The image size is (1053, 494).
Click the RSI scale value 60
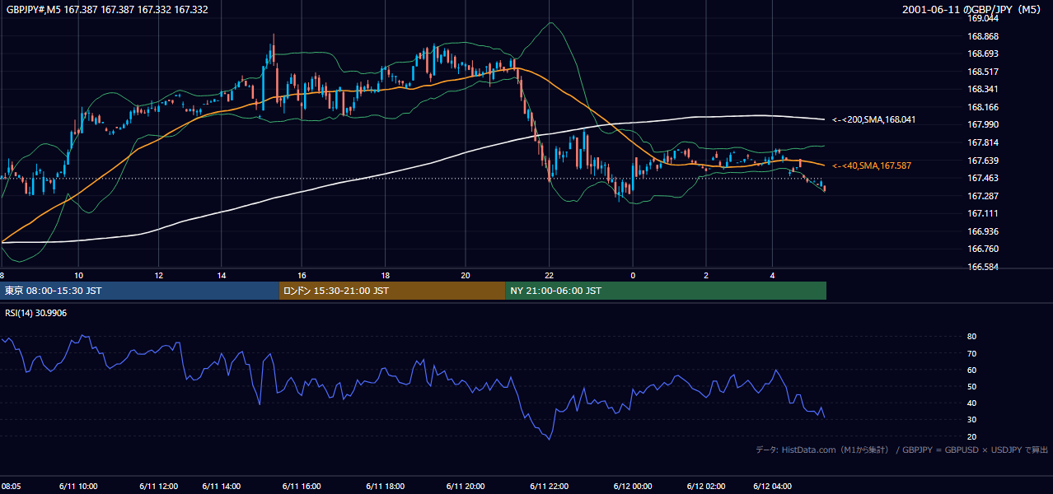pyautogui.click(x=971, y=370)
